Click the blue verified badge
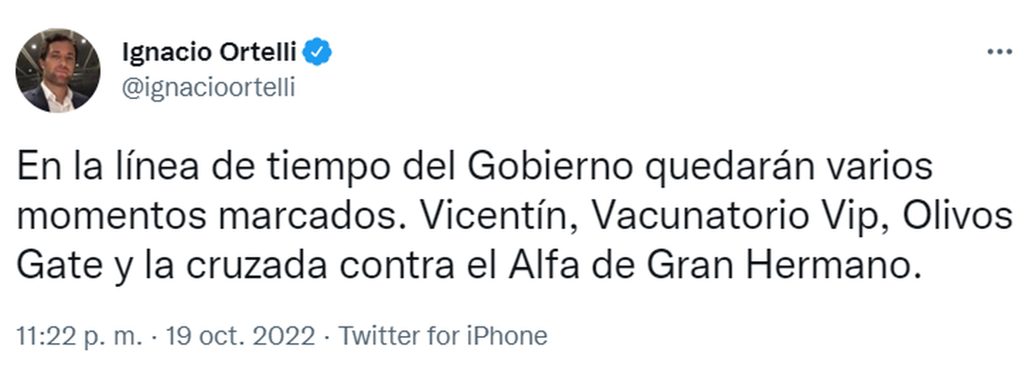 (x=321, y=54)
